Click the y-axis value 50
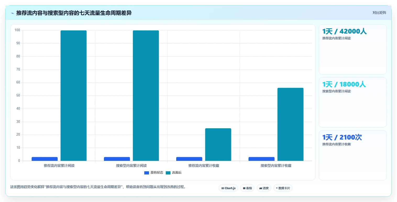 click(18, 95)
